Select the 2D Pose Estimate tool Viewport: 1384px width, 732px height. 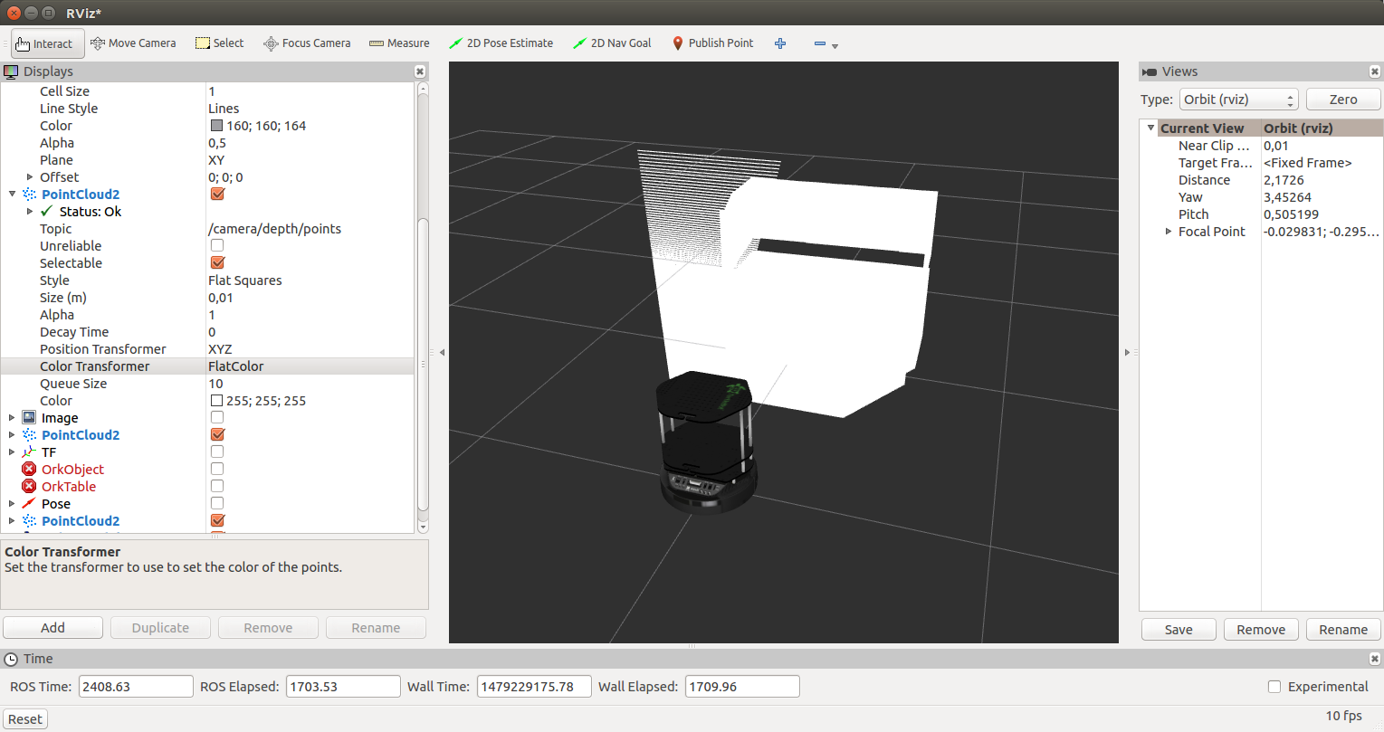pyautogui.click(x=501, y=43)
